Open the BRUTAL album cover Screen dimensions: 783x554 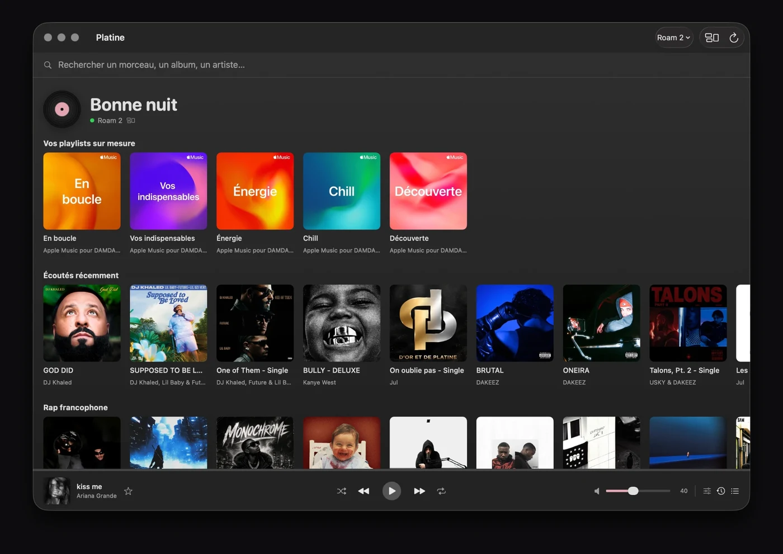click(515, 323)
